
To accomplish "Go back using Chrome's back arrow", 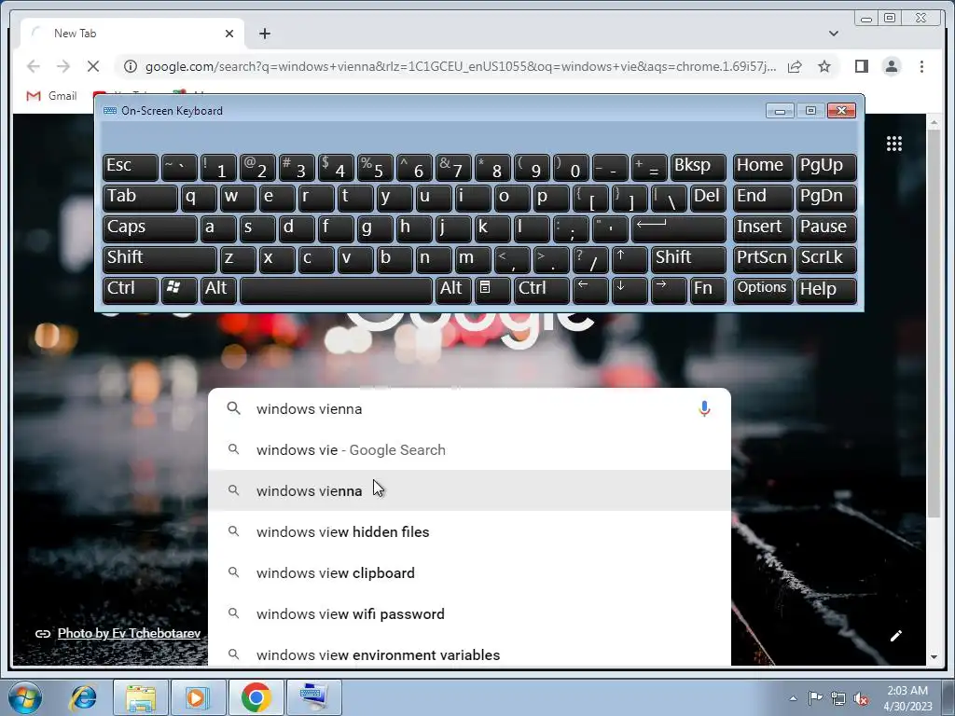I will (x=34, y=66).
